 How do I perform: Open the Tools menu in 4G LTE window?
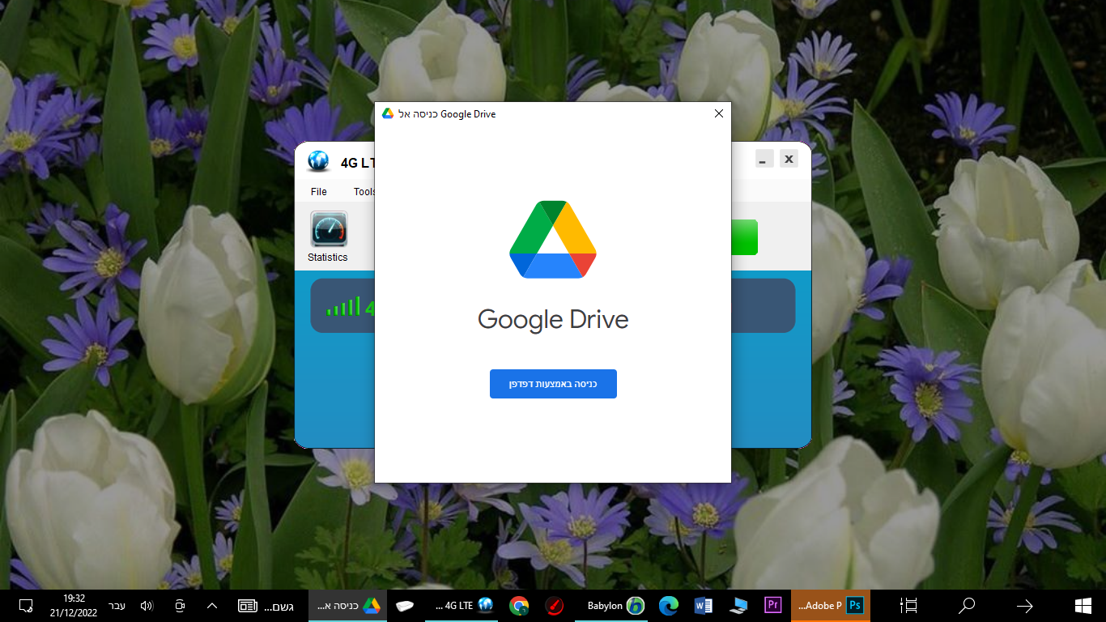click(364, 192)
